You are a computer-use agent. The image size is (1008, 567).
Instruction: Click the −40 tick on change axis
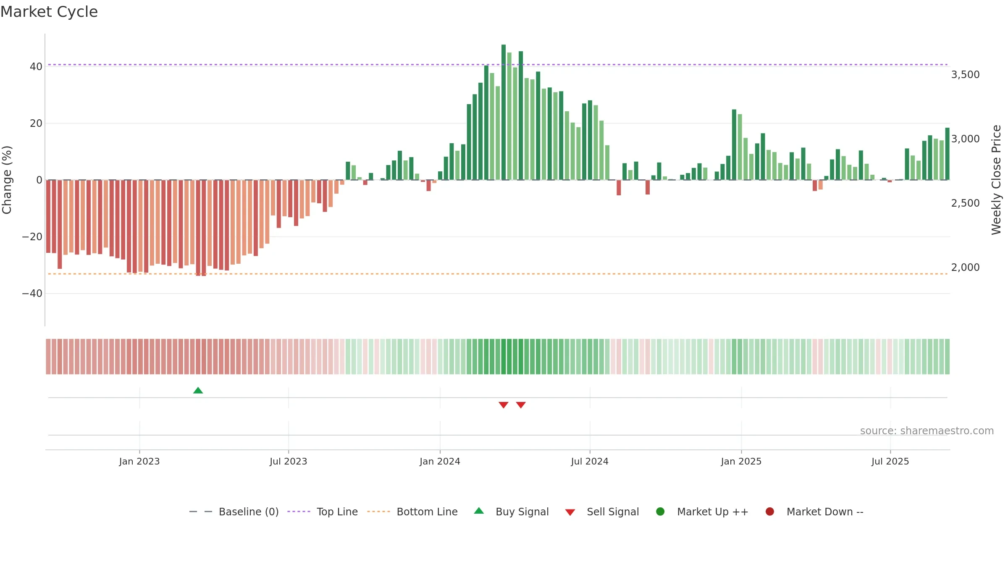32,293
